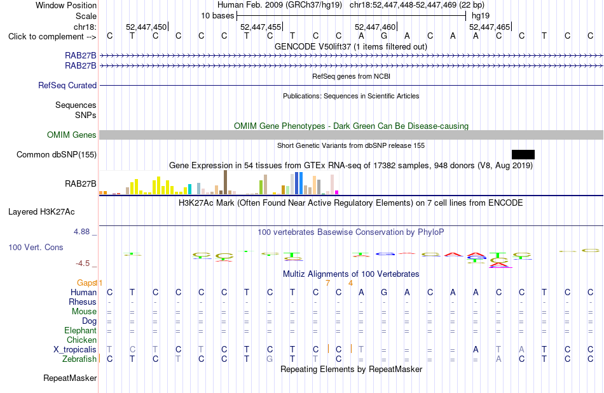Select the black dbSNP variant block
This screenshot has width=604, height=393.
[x=523, y=154]
